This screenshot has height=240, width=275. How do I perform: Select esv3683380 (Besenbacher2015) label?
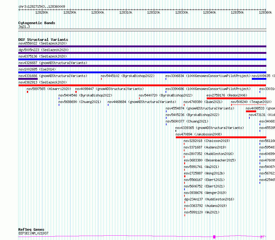[x=210, y=160]
